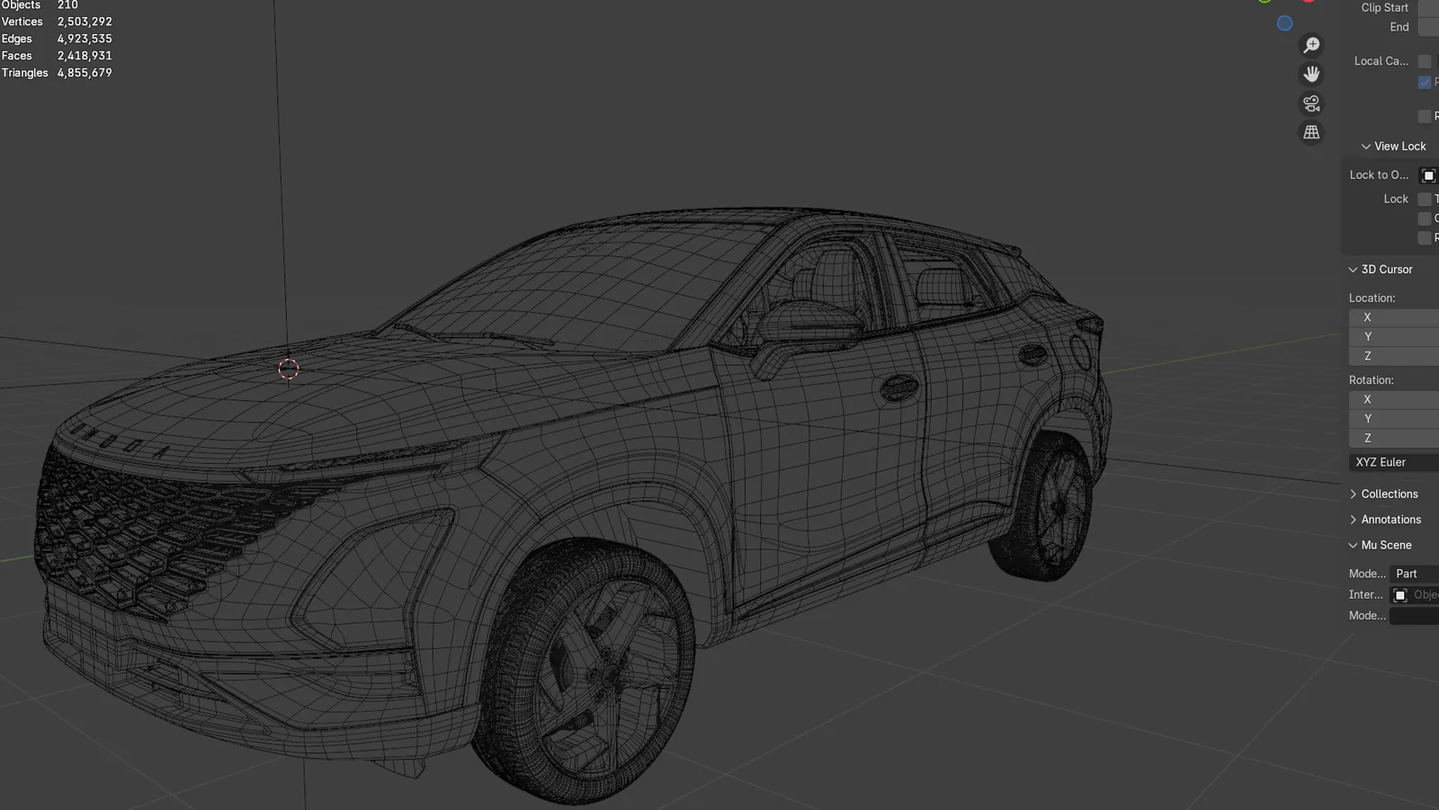
Task: Toggle the third checkbox under View Lock
Action: [x=1425, y=238]
